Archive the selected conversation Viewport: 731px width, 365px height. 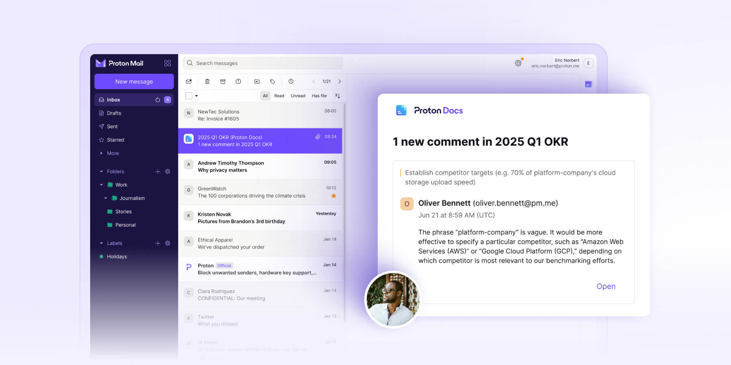coord(223,81)
